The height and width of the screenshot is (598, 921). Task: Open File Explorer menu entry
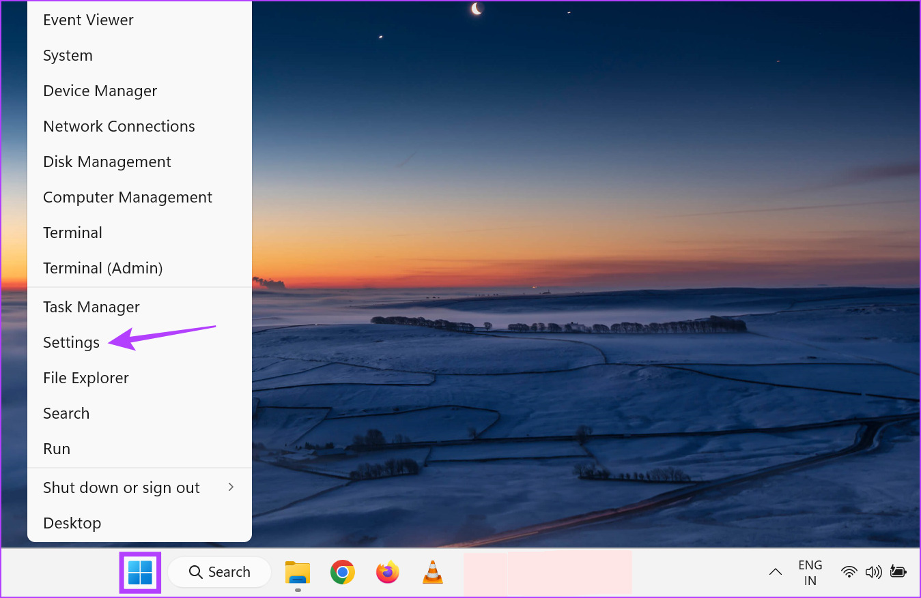point(139,378)
